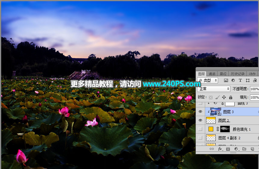Select the 颜色填充 1 layer name
The width and height of the screenshot is (259, 169).
click(x=242, y=129)
